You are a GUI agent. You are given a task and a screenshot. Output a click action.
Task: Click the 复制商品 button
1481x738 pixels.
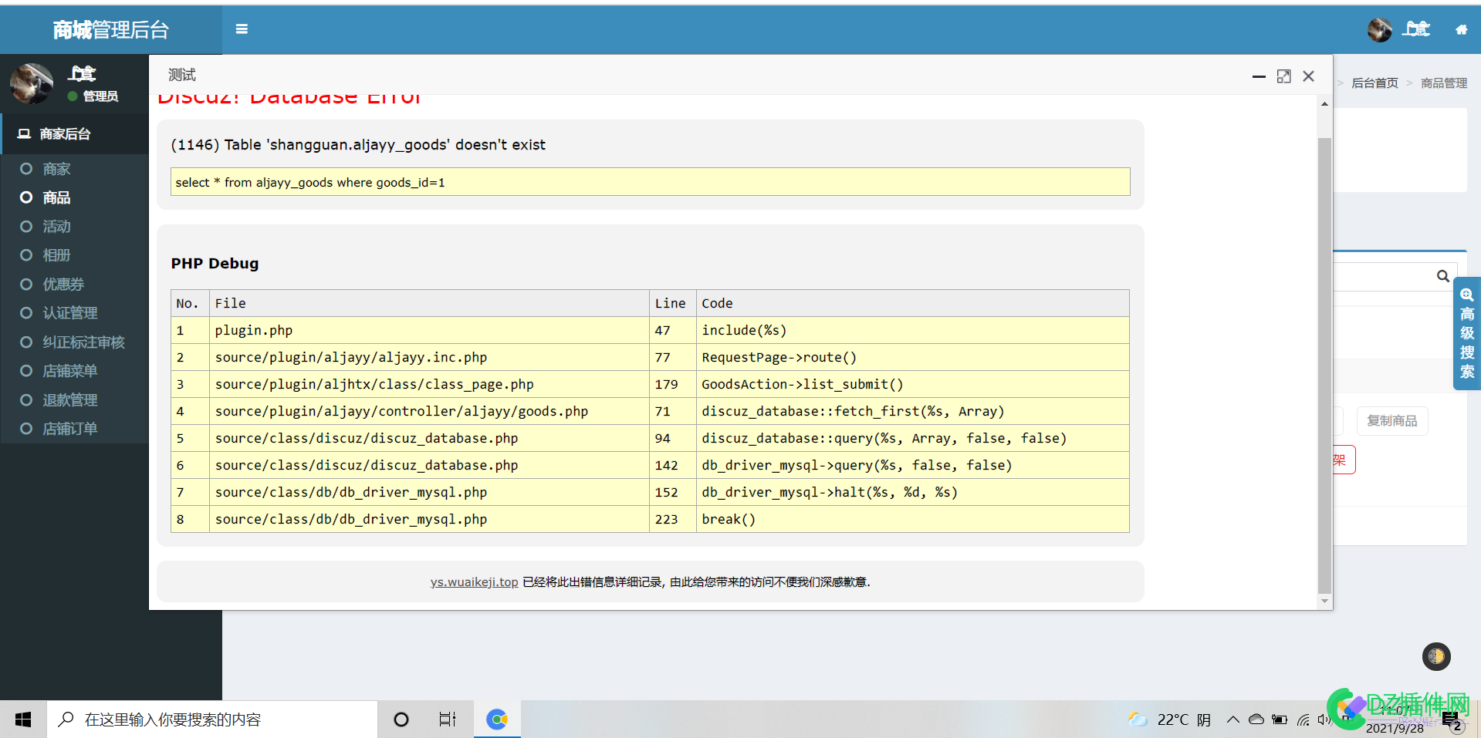(1391, 421)
